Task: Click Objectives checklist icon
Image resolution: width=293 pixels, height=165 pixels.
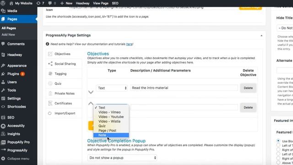Action: point(50,54)
